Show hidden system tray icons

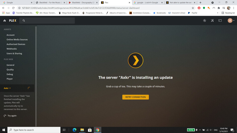point(200,130)
